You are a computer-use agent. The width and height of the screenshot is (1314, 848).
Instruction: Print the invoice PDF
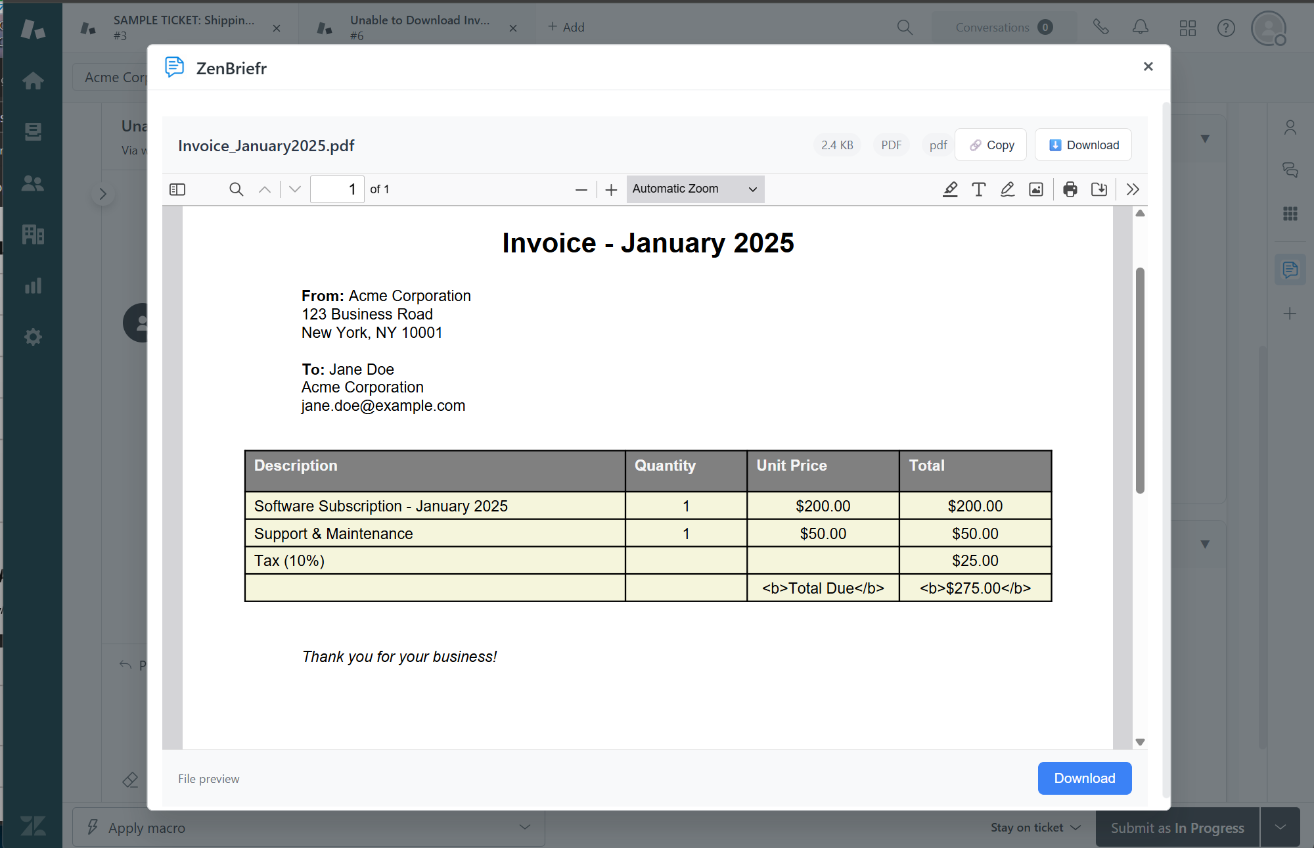(x=1070, y=189)
